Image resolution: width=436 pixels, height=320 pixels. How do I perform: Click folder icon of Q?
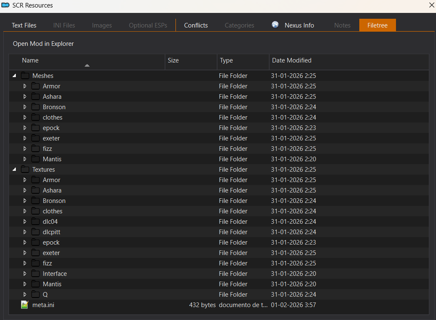[35, 295]
